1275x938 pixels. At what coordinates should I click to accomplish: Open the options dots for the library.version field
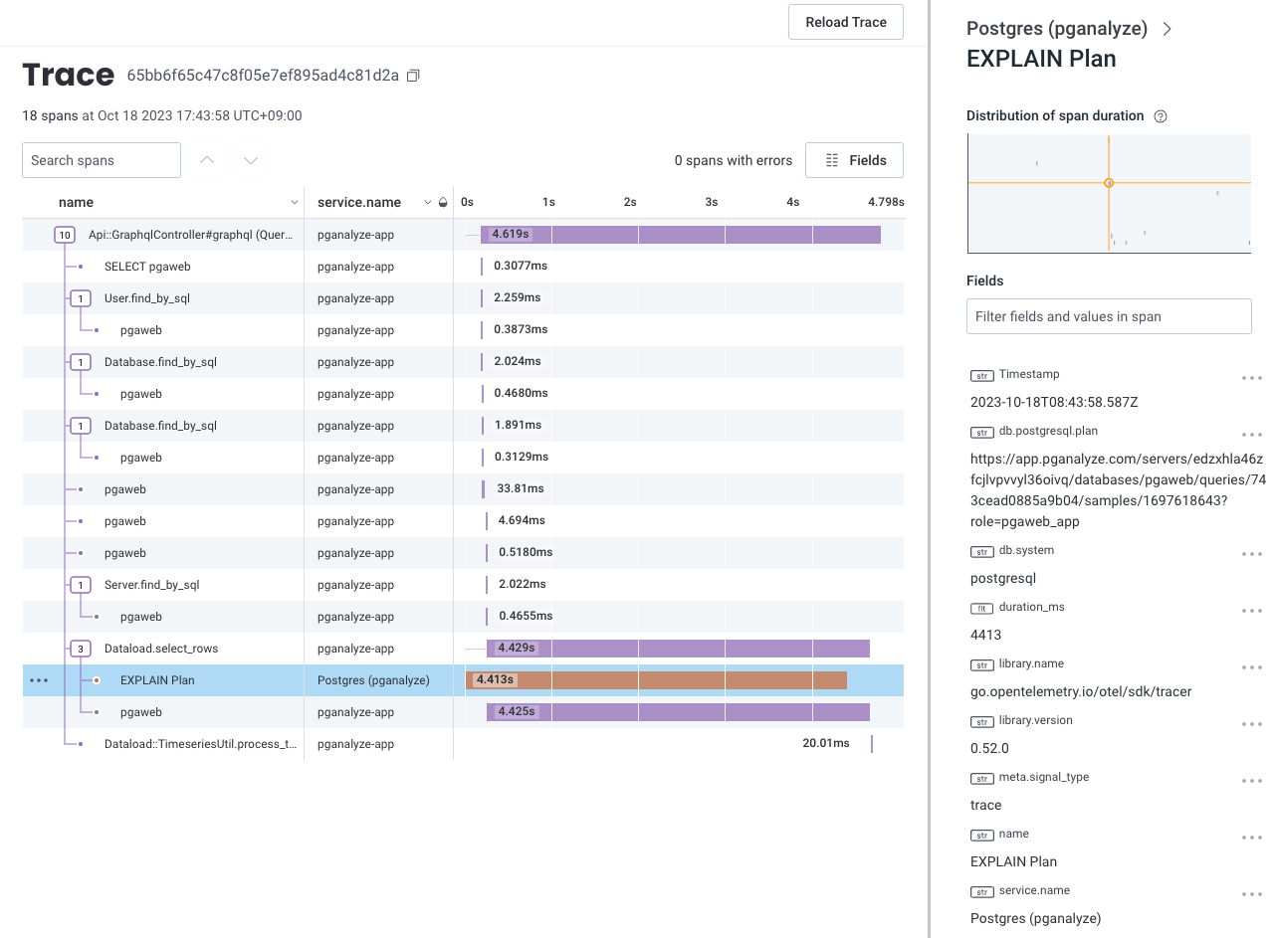pos(1252,724)
